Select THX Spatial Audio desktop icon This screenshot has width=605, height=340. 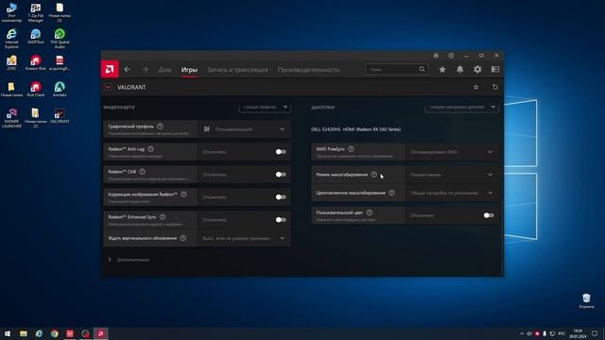click(60, 38)
